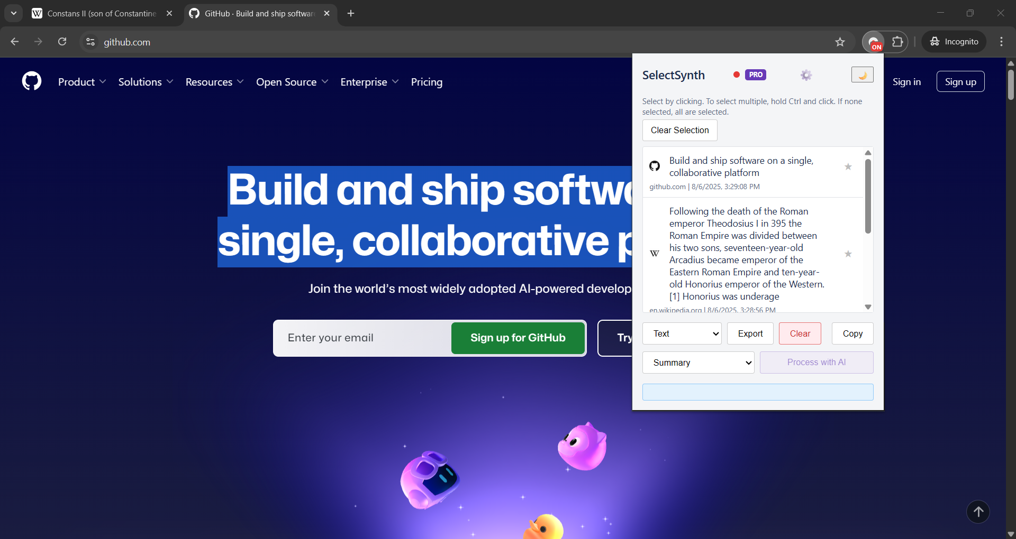
Task: Minimize the browser window
Action: 940,13
